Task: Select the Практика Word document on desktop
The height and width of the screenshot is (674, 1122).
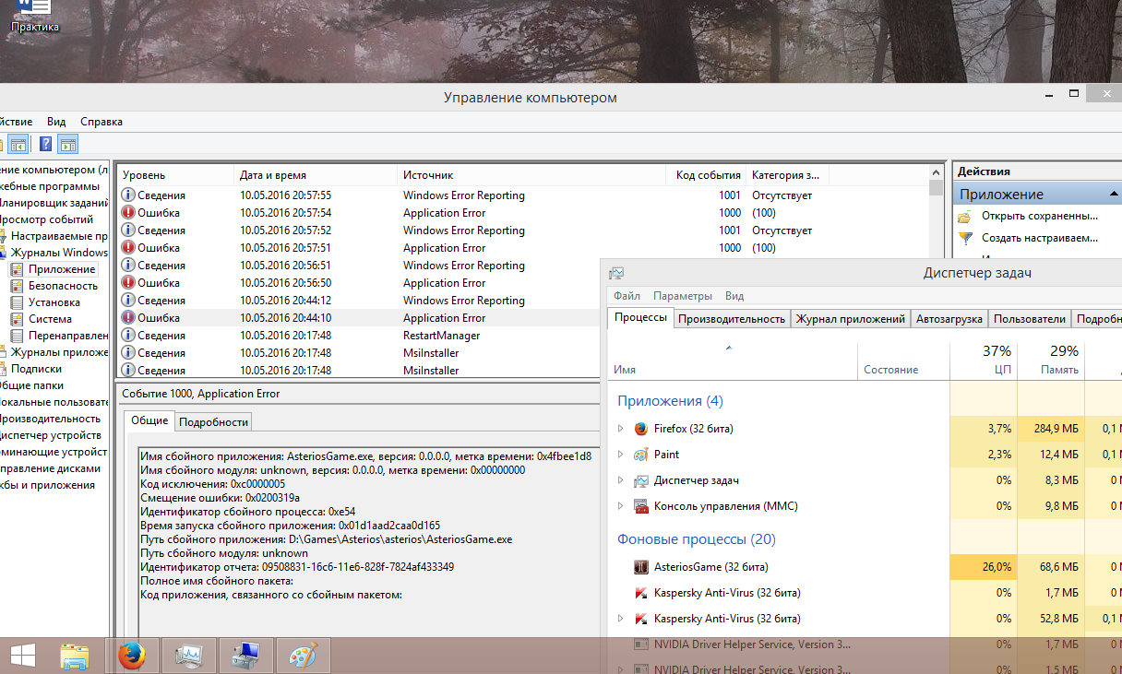Action: [34, 17]
